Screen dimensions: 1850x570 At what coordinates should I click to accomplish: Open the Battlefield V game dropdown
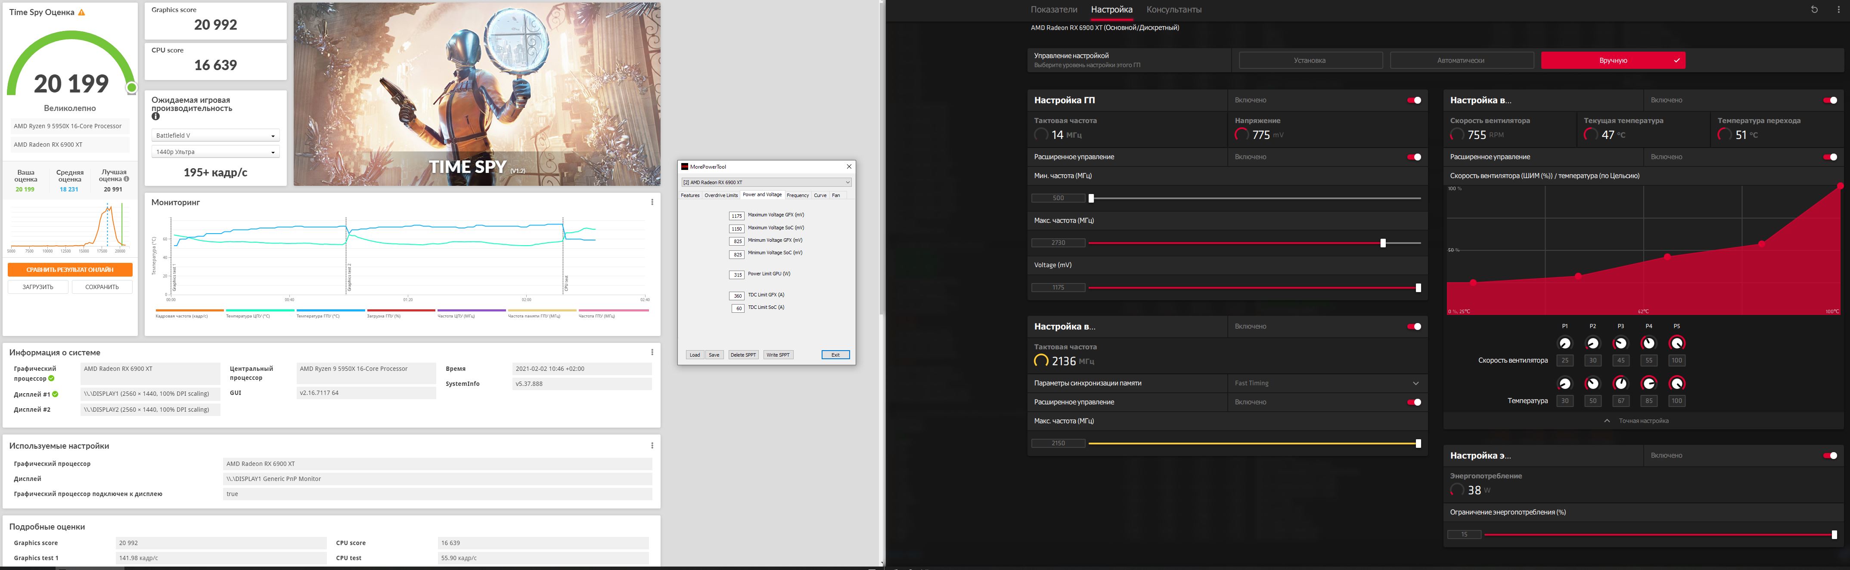click(x=215, y=136)
